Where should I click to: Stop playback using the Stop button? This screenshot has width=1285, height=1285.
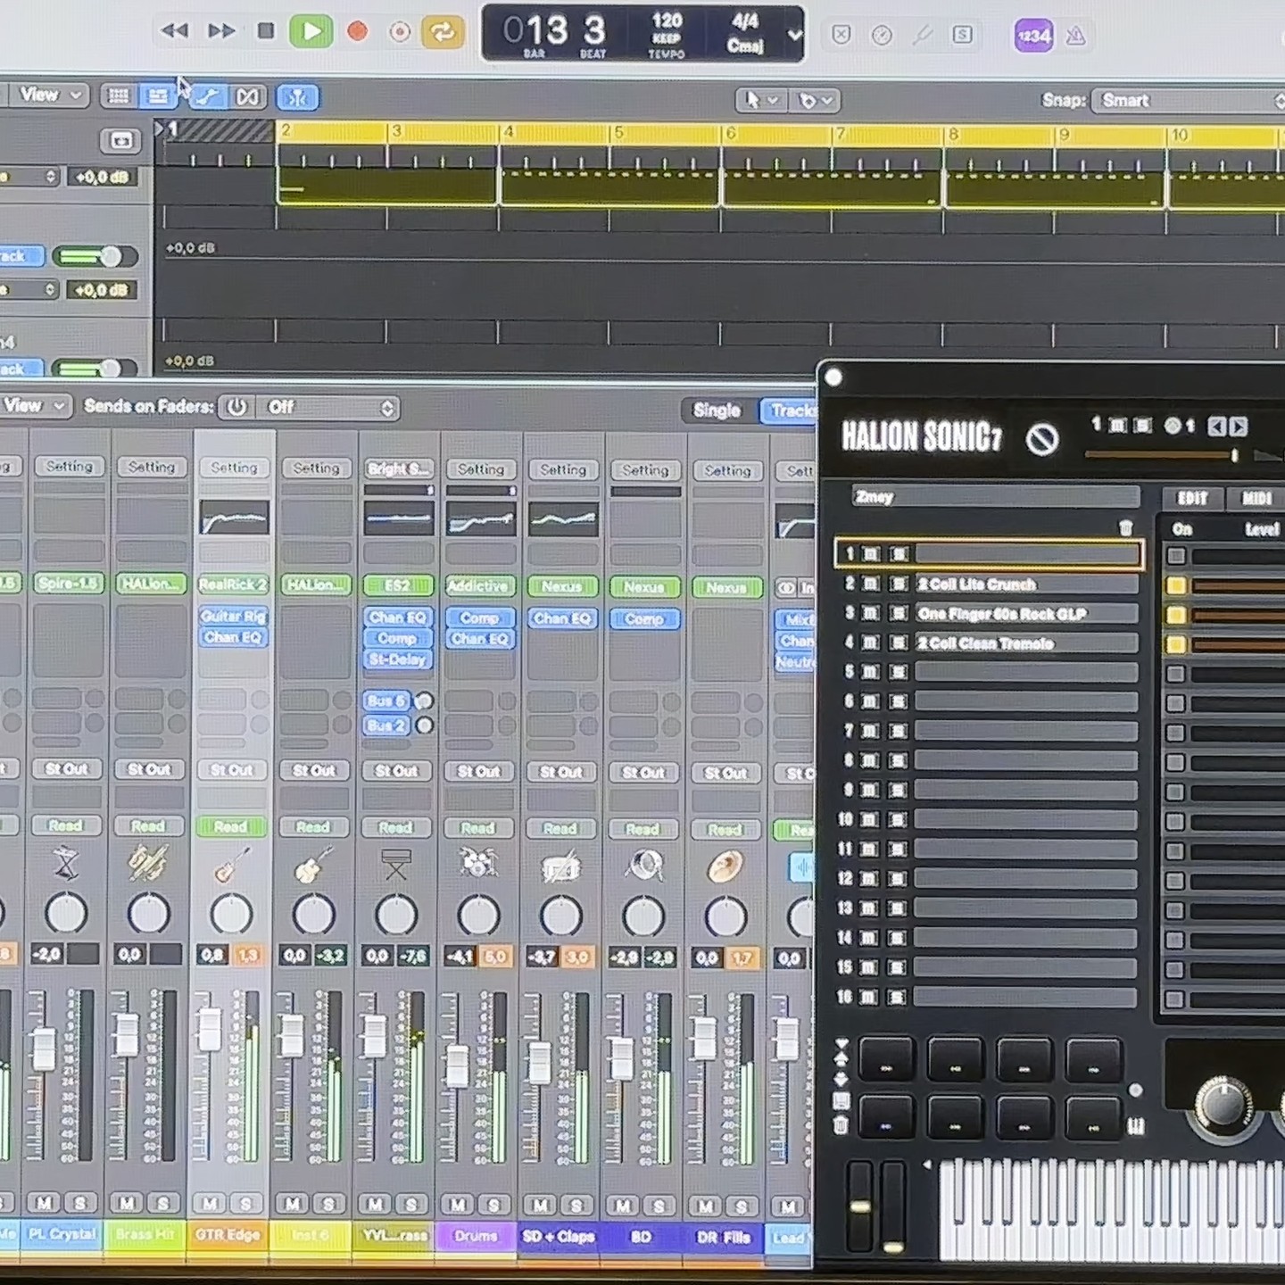(x=266, y=31)
